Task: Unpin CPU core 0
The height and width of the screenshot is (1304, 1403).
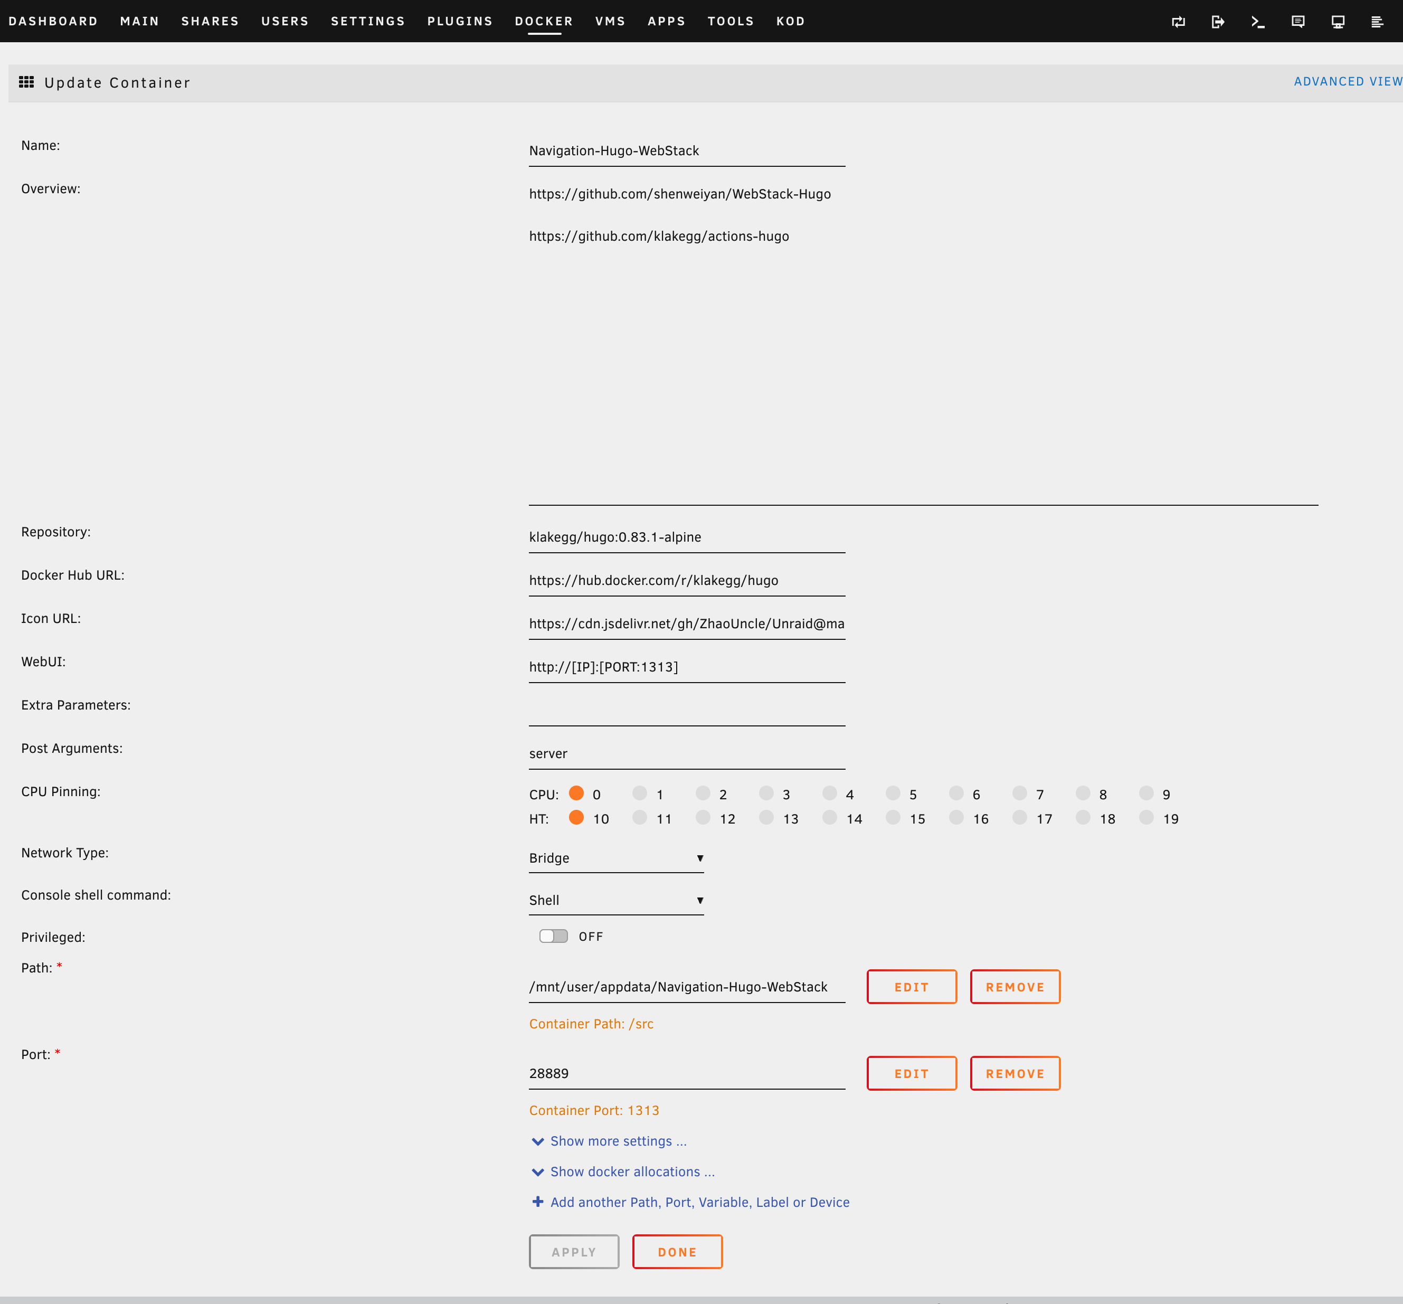Action: pos(576,793)
